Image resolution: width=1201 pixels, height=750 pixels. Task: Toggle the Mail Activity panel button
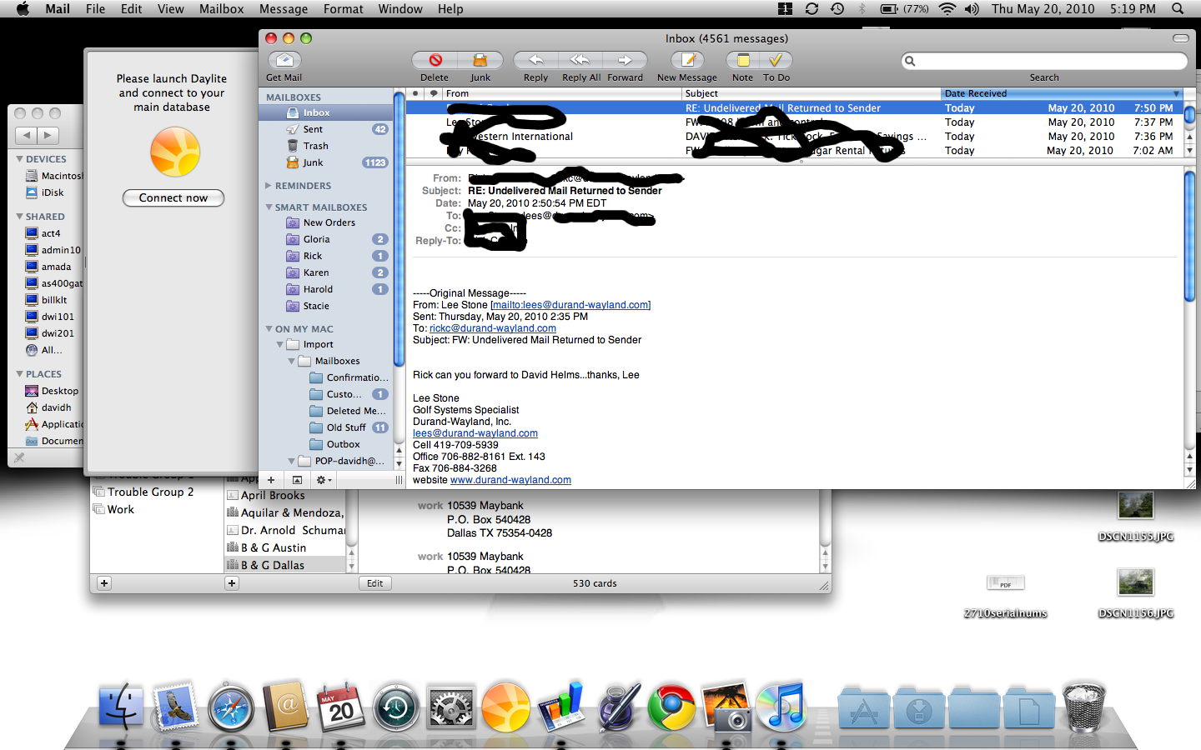tap(297, 480)
